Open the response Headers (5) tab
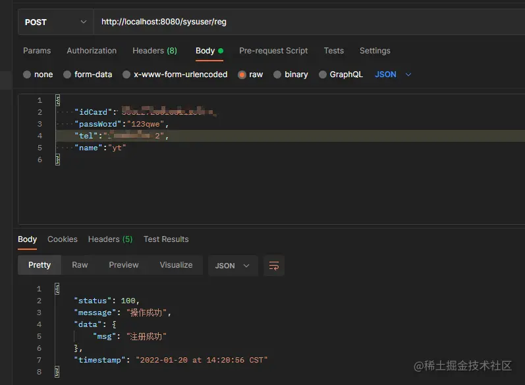Screen dimensions: 525x385 [x=110, y=239]
